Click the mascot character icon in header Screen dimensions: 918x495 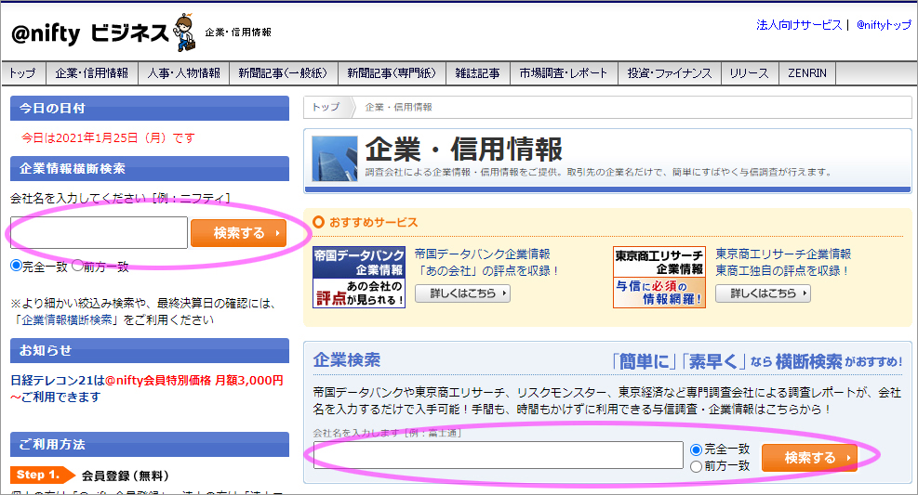pyautogui.click(x=185, y=33)
